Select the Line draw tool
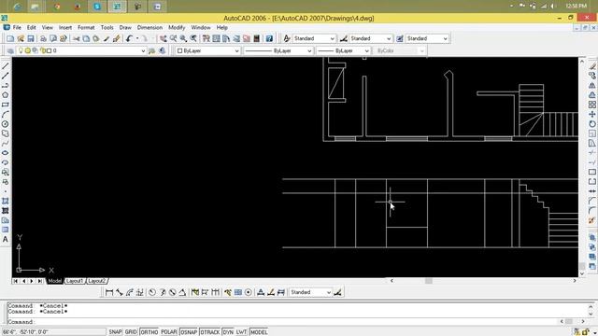Screen dimensions: 598x336 [6, 66]
